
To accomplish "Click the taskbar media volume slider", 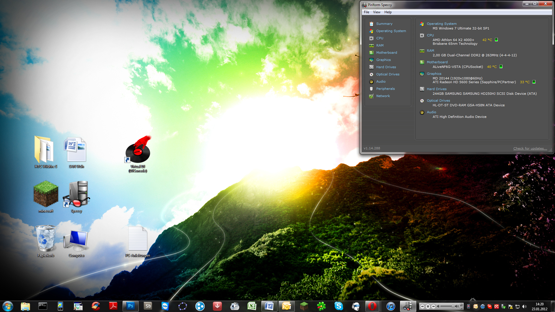I will 447,306.
